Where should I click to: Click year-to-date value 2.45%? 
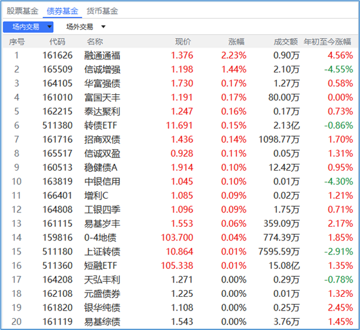tap(340, 307)
